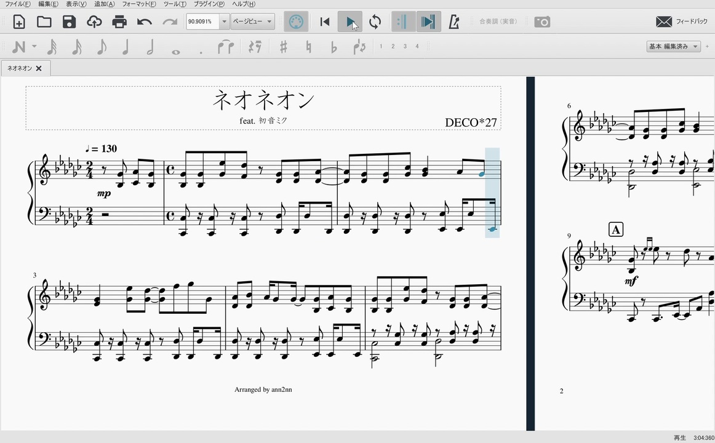Open the プラグイン menu
The image size is (715, 443).
tap(208, 4)
